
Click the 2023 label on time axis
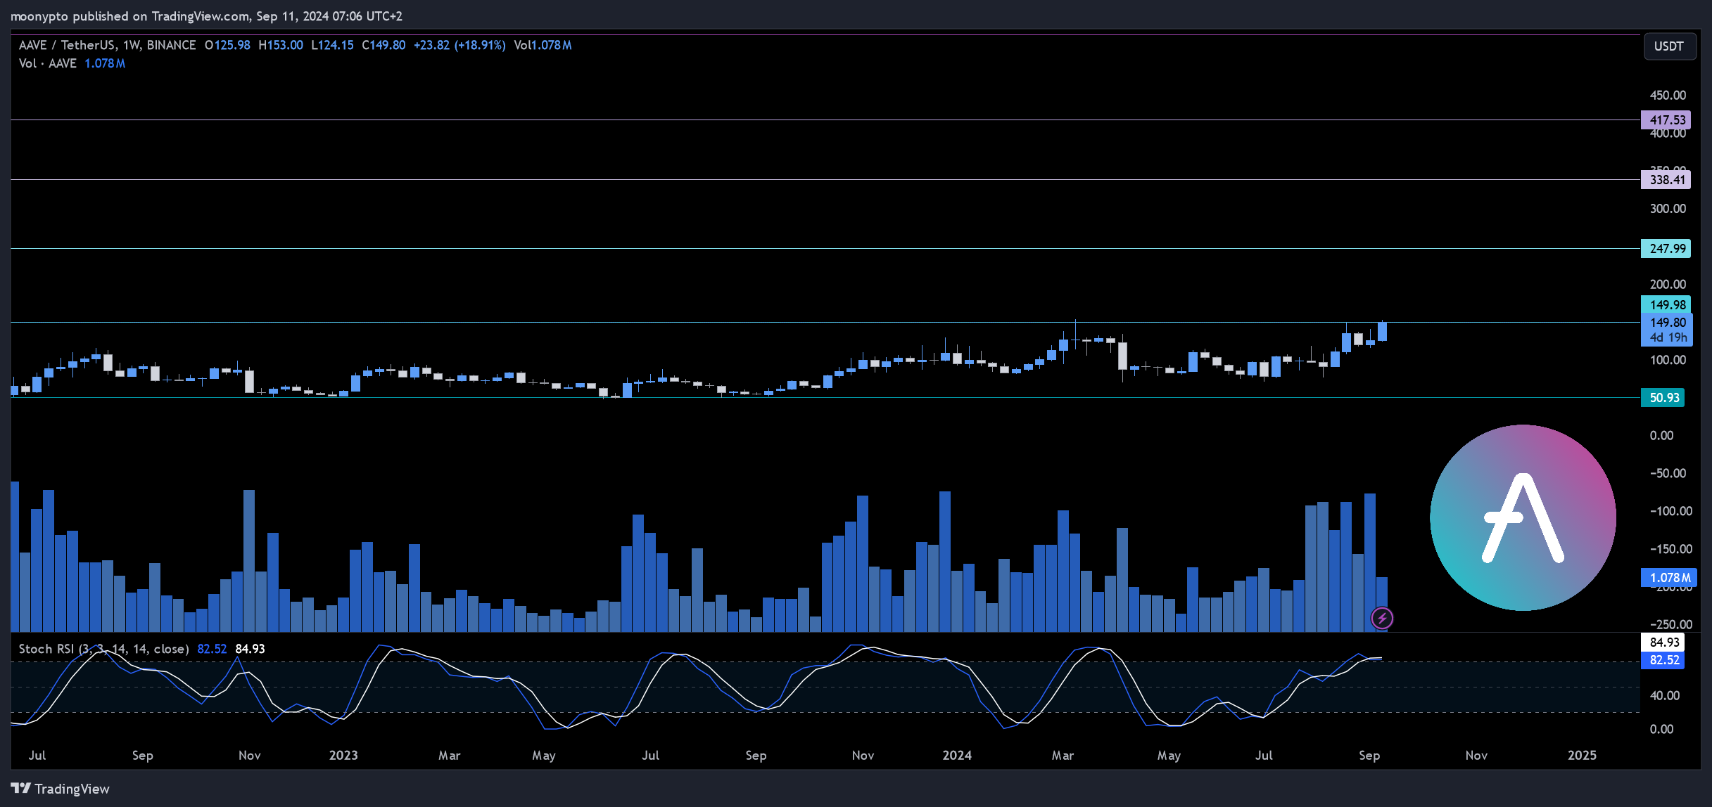point(343,756)
